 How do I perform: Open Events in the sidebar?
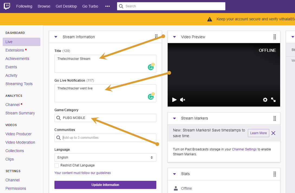pyautogui.click(x=11, y=67)
